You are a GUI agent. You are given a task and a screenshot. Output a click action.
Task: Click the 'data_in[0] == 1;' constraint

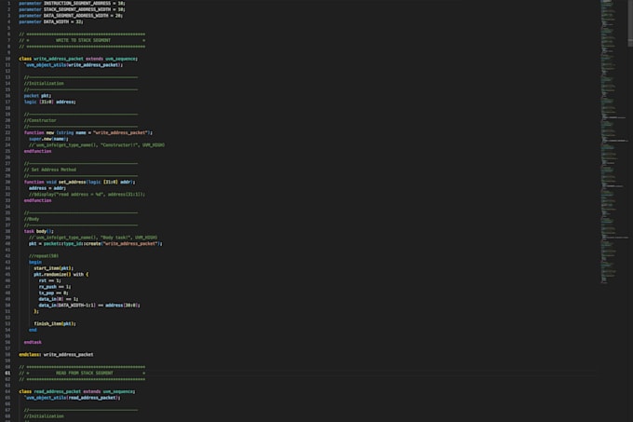coord(59,299)
